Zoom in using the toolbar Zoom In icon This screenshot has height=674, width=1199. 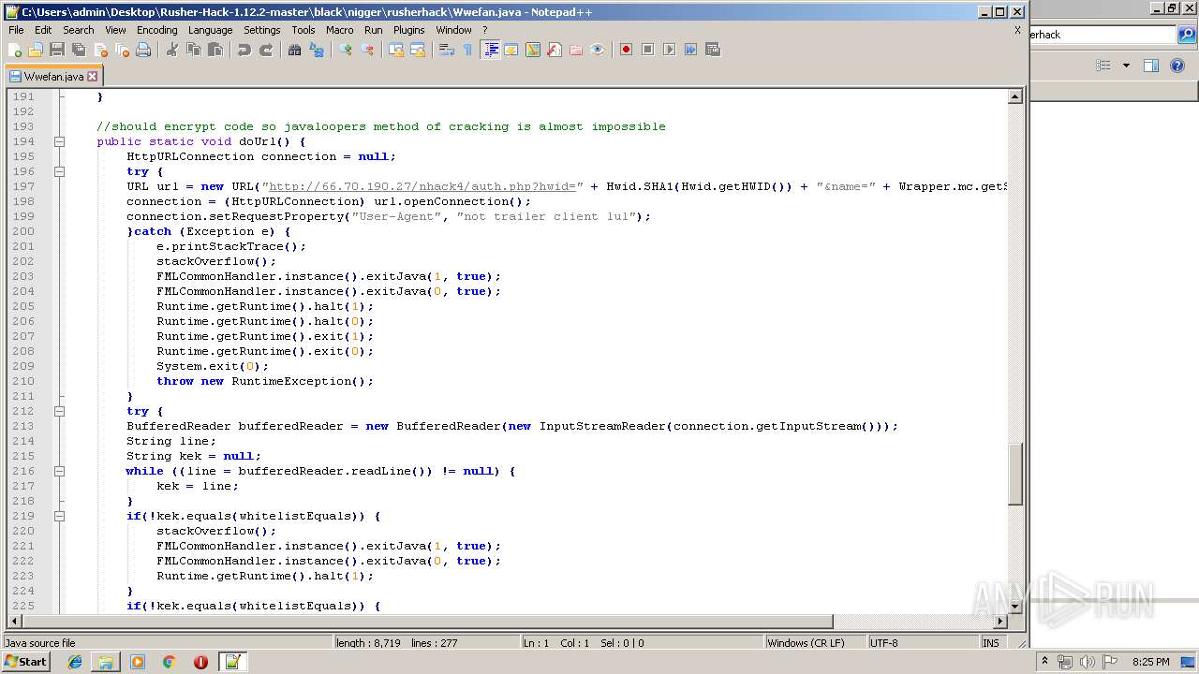click(346, 50)
